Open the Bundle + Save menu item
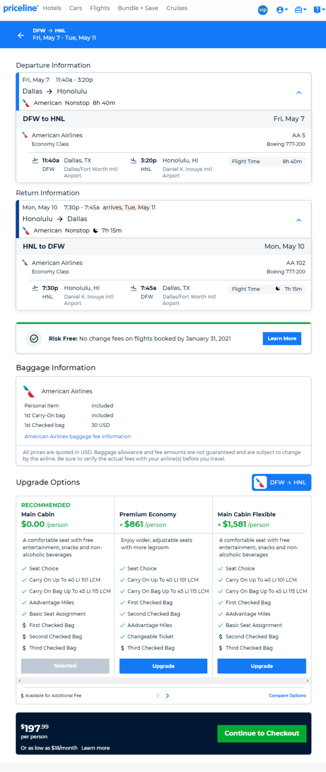The height and width of the screenshot is (772, 326). point(138,8)
